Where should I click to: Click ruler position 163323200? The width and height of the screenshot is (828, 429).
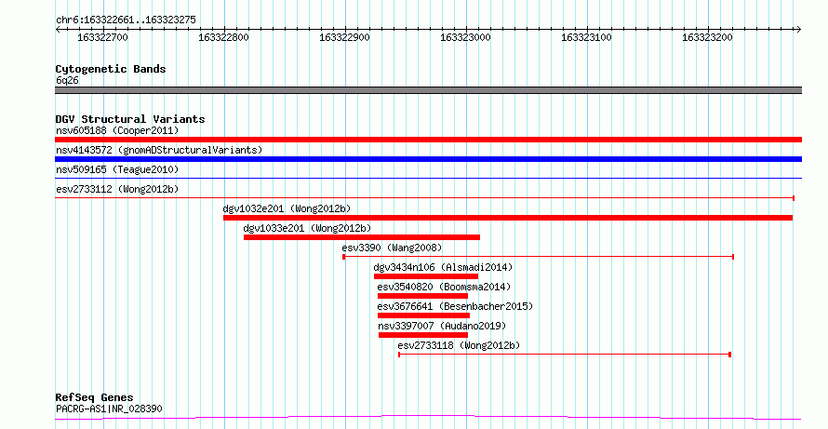click(x=708, y=37)
